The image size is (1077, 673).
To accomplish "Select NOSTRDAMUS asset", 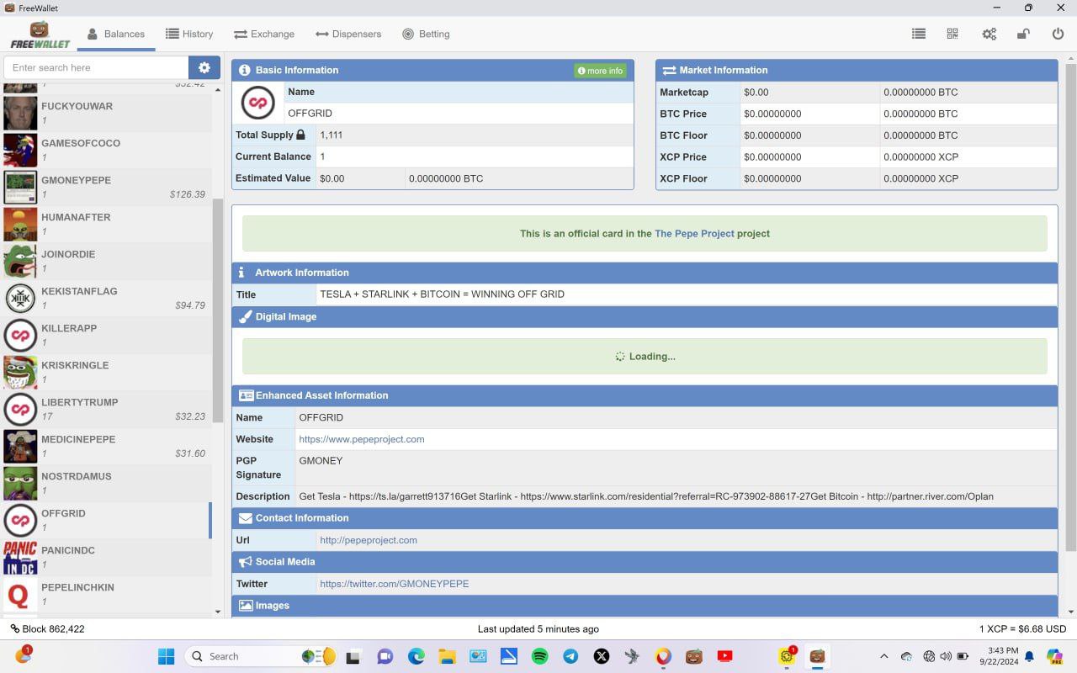I will point(106,483).
